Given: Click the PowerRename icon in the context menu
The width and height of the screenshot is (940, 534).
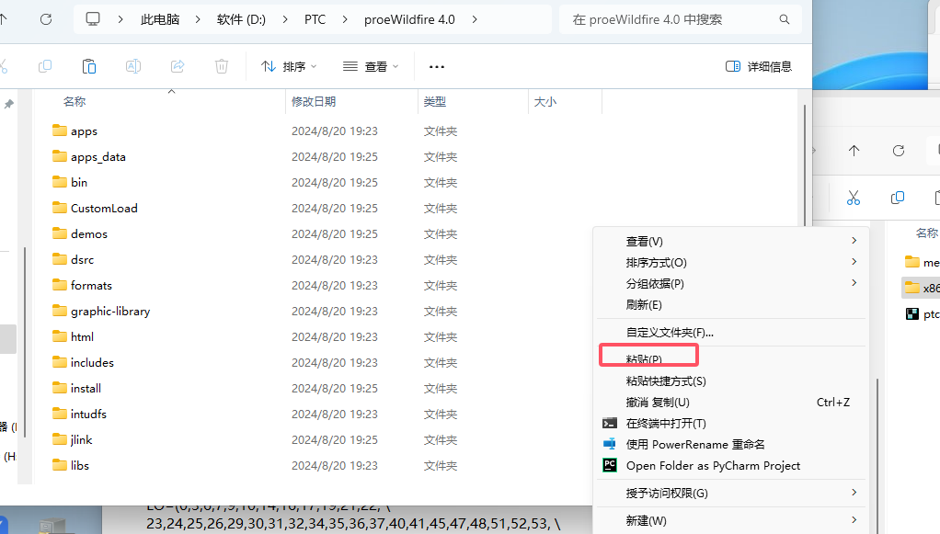Looking at the screenshot, I should point(610,444).
